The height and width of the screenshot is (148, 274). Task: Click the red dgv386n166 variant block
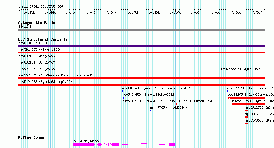(x=247, y=117)
